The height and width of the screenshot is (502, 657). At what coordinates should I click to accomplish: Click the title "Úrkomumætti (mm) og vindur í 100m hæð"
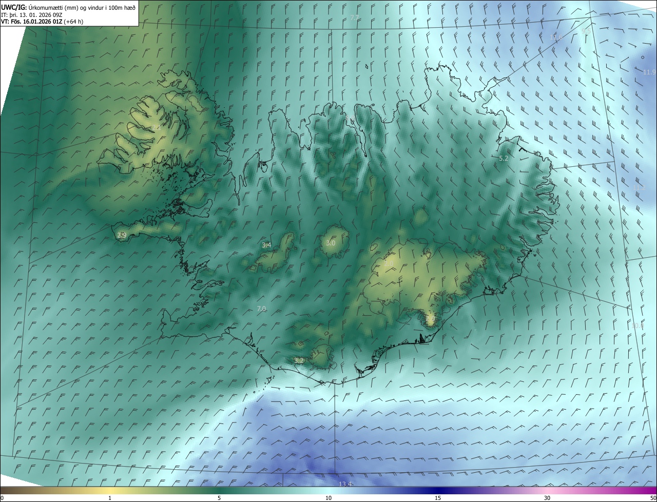(82, 7)
